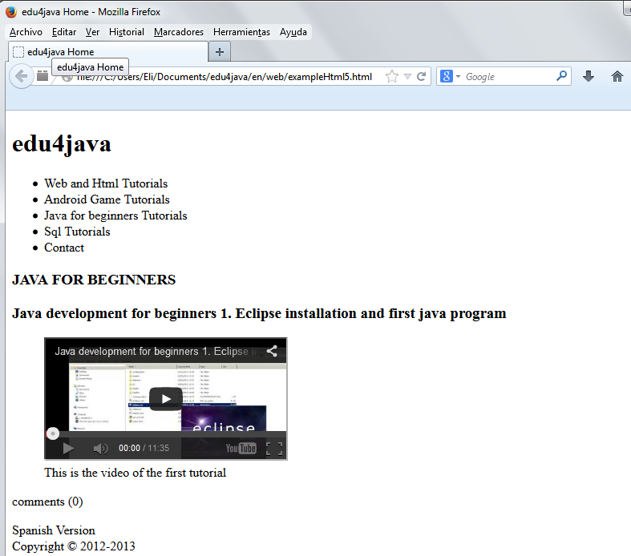631x556 pixels.
Task: Select the edu4java Home tab
Action: [108, 52]
